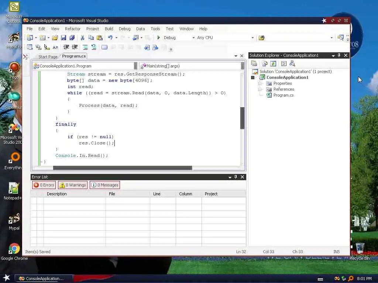Go to previous bookmark in folder icon
Image resolution: width=378 pixels, height=283 pixels.
coord(147,48)
